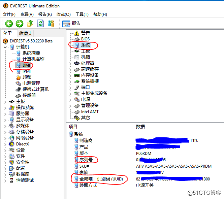Click the 电源管理 icon in tree
Viewport: 224px width, 199px height.
(x=18, y=83)
